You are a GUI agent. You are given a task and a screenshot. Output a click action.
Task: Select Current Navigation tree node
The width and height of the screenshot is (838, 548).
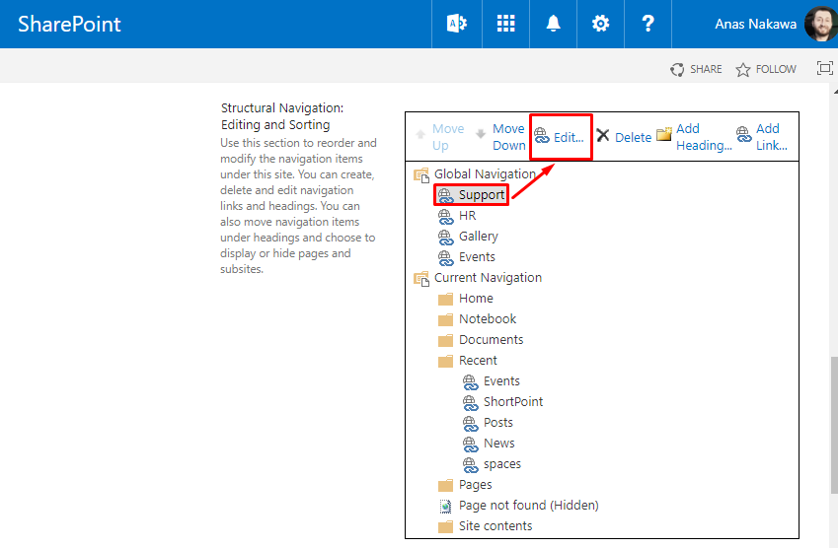tap(488, 278)
